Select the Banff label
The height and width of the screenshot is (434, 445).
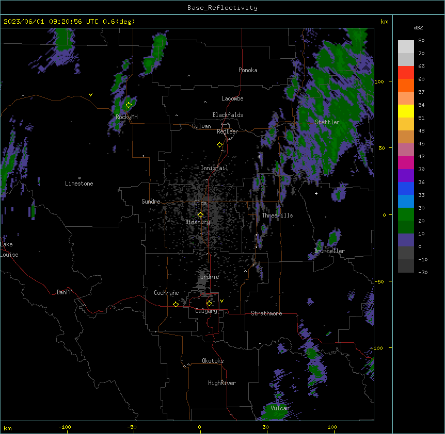pyautogui.click(x=64, y=292)
